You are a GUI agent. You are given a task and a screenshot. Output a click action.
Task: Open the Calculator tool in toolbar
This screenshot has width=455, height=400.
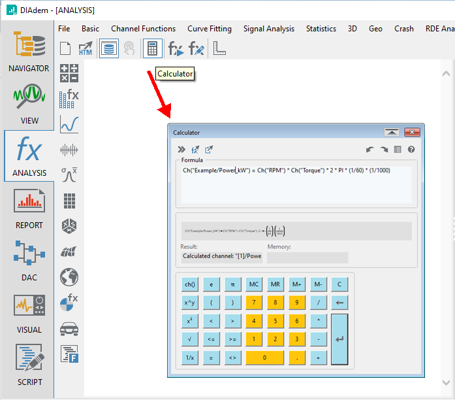[x=152, y=49]
